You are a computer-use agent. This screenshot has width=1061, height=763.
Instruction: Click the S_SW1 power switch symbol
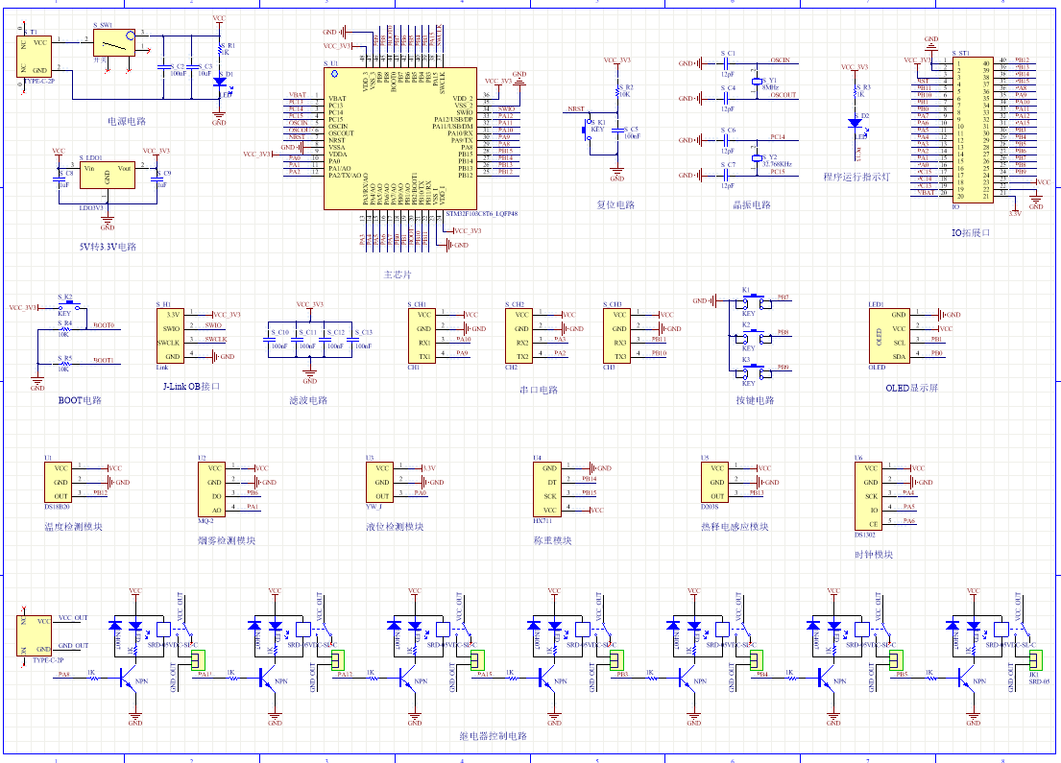(x=113, y=42)
